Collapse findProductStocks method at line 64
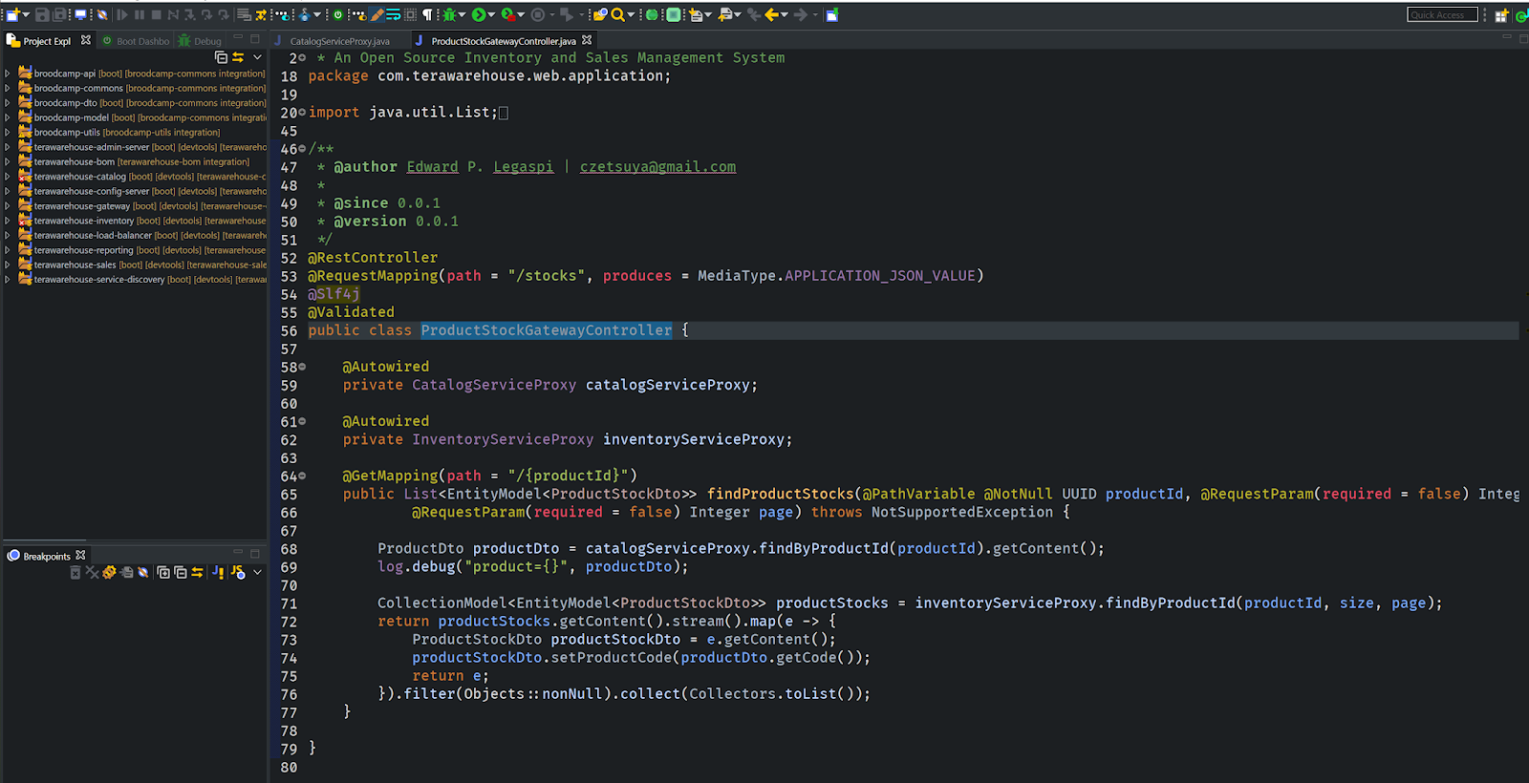 (303, 476)
